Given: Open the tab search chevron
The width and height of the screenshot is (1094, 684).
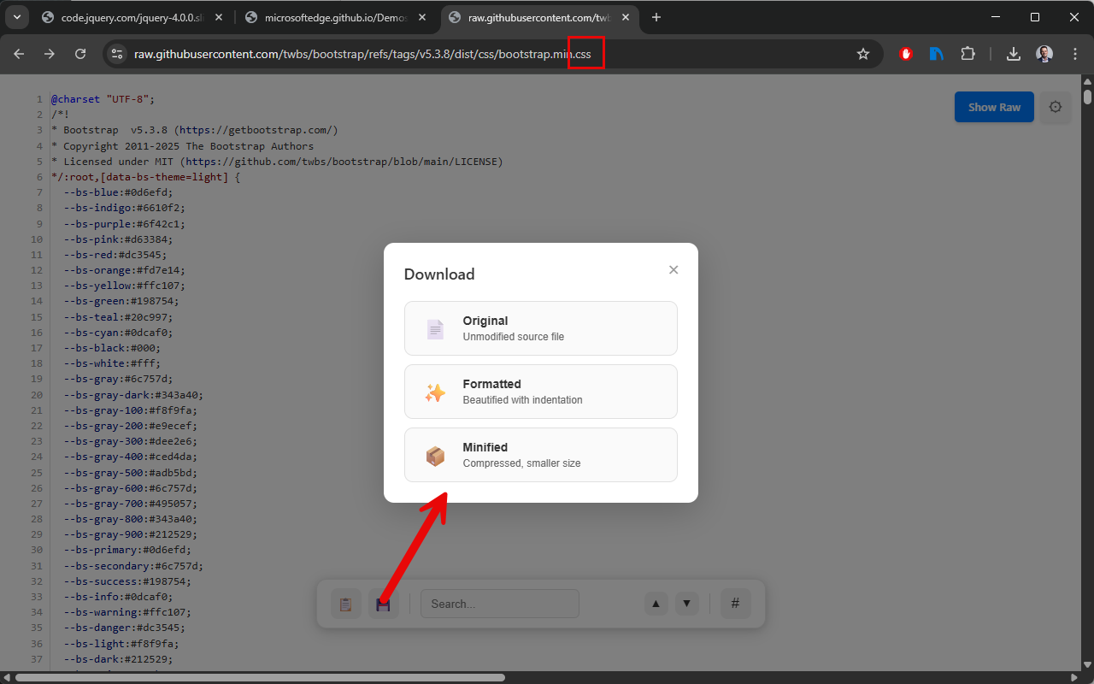Looking at the screenshot, I should [x=17, y=17].
